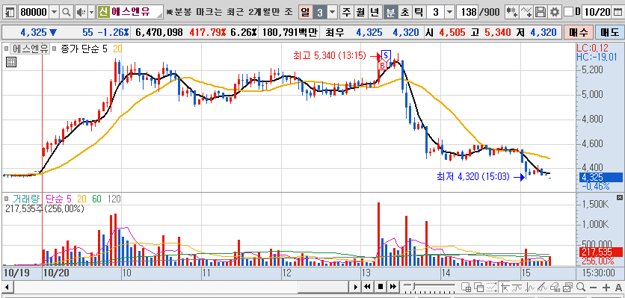Select the 년 (yearly) chart tab

click(x=375, y=13)
